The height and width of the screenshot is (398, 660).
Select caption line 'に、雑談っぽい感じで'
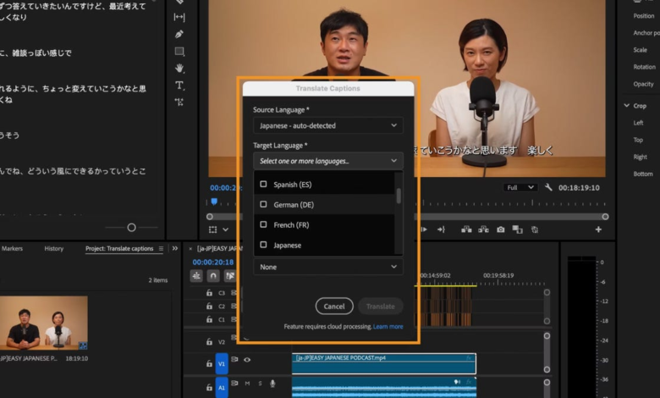pyautogui.click(x=36, y=53)
